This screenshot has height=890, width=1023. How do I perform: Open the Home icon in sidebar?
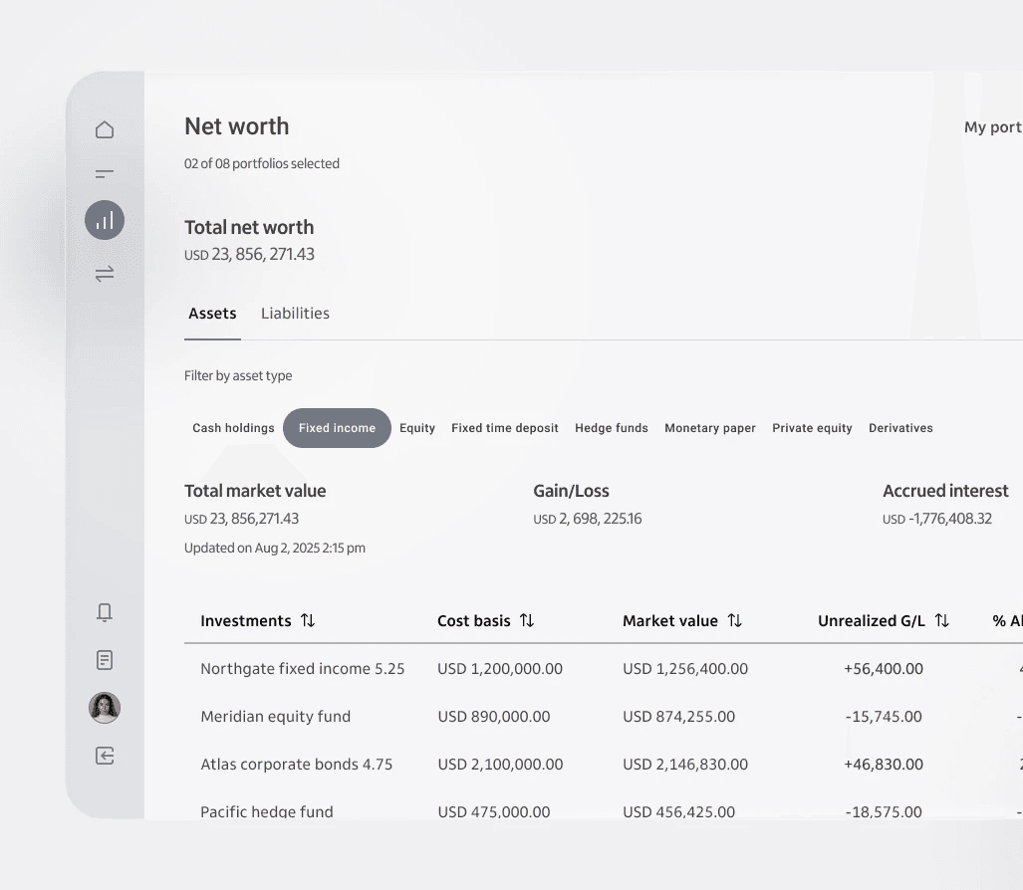tap(105, 129)
